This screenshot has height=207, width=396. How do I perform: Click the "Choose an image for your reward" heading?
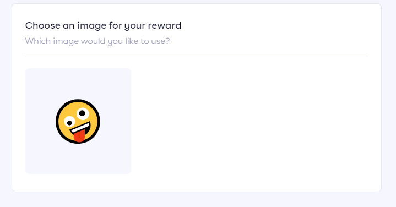pos(104,26)
